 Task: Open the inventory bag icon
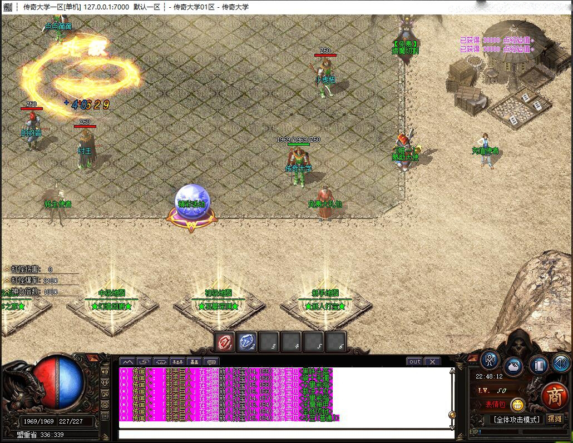coord(513,366)
